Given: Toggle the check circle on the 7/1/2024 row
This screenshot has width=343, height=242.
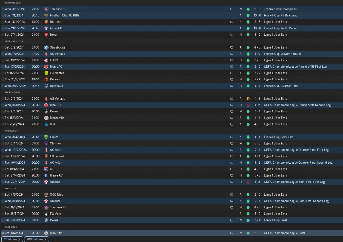Looking at the screenshot, I should pos(3,16).
